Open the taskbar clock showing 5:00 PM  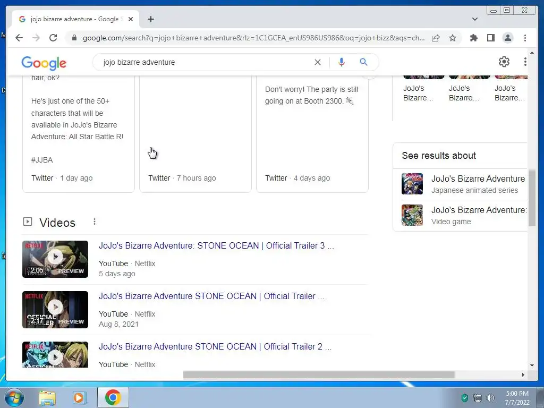(x=517, y=398)
